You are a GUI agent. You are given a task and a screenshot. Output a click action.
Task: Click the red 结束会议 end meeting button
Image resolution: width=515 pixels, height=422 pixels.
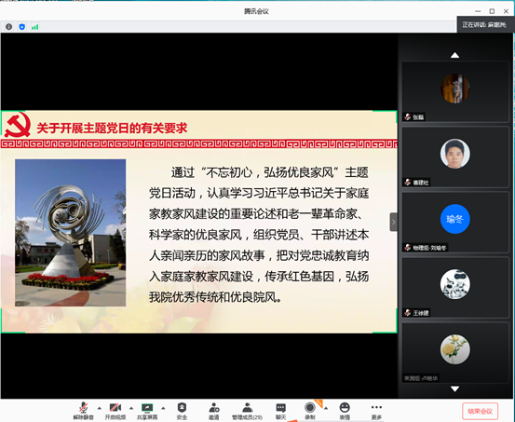tap(480, 411)
